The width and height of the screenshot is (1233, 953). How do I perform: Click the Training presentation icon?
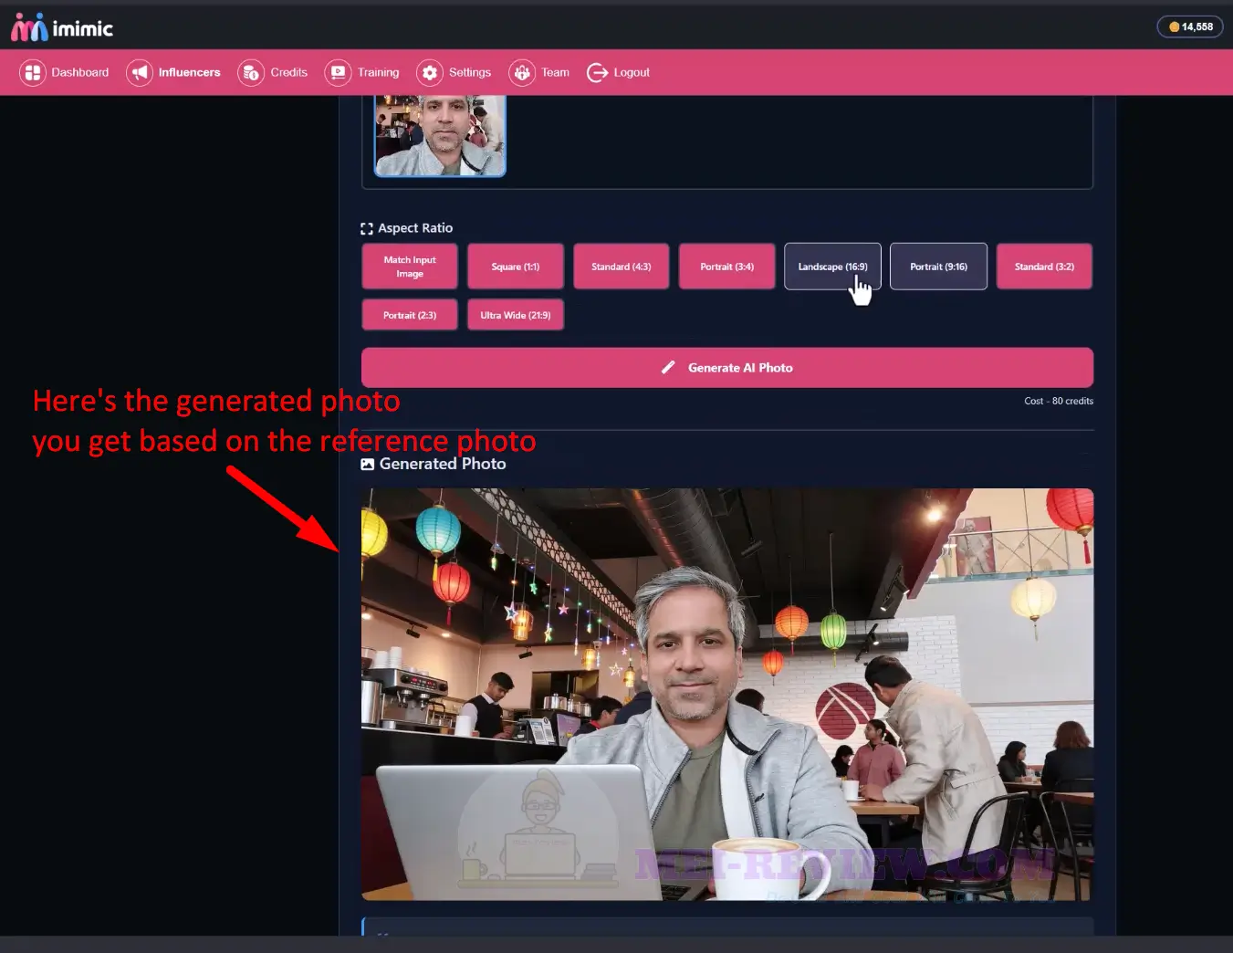point(338,73)
